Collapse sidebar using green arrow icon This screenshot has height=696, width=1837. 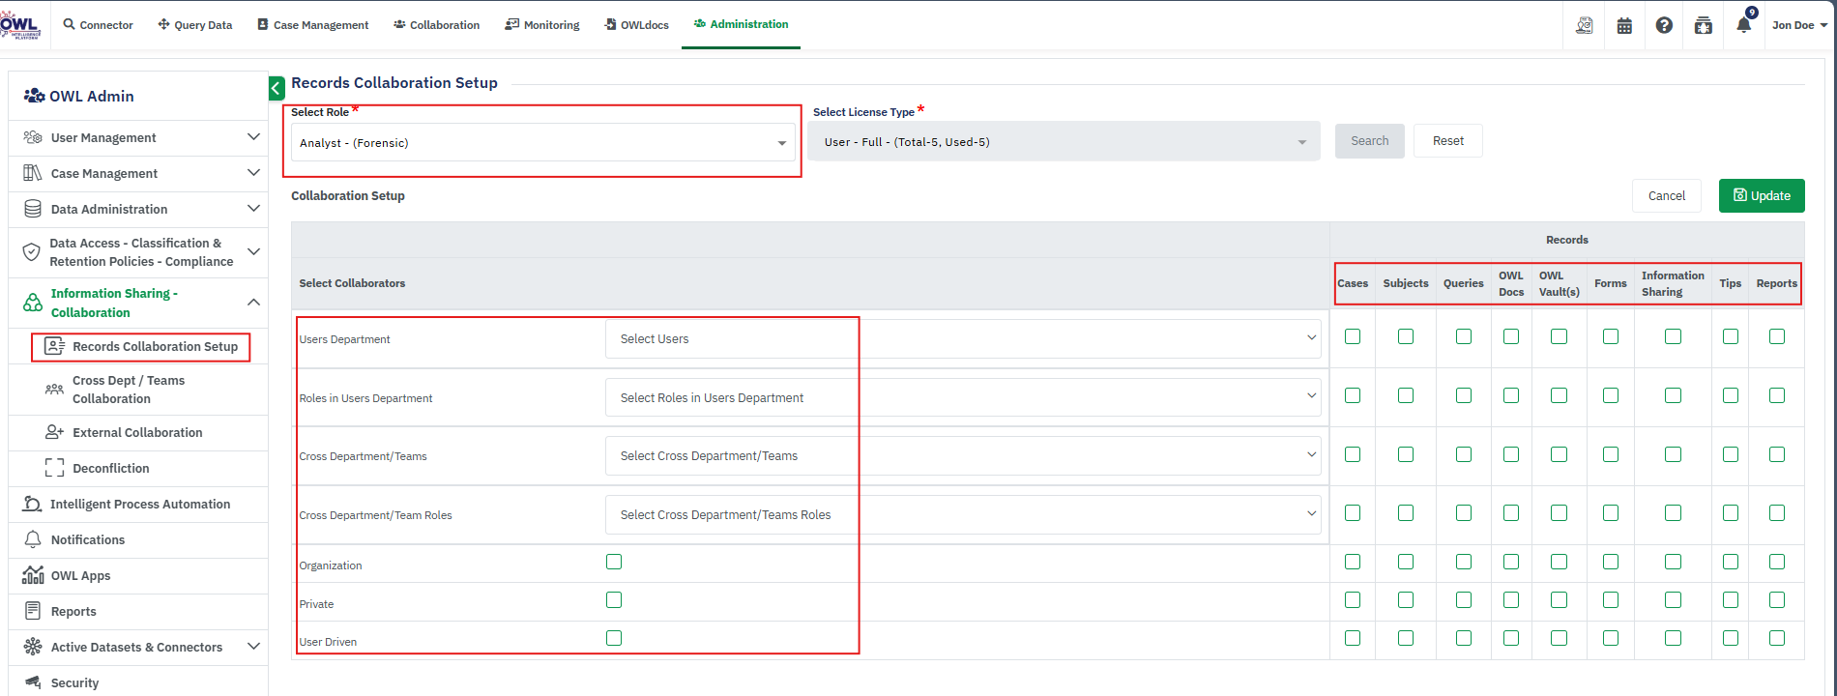click(x=277, y=89)
